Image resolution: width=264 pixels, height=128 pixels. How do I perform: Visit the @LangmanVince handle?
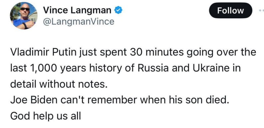tap(79, 22)
